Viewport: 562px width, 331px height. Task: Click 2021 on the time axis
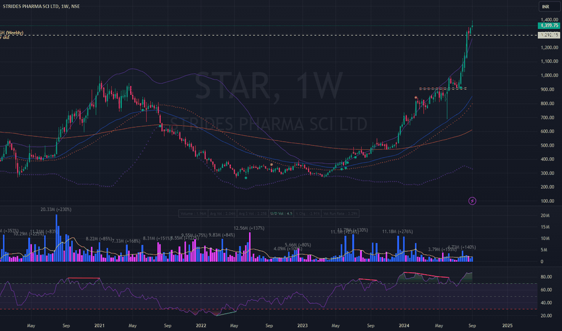(x=99, y=326)
